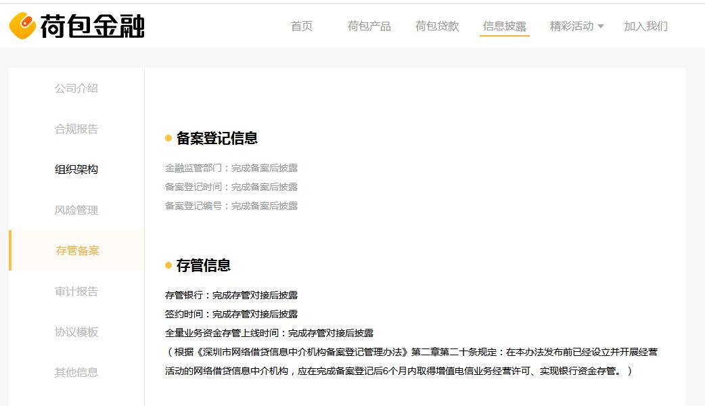
Task: Select 组织架构 in the sidebar
Action: [x=76, y=169]
